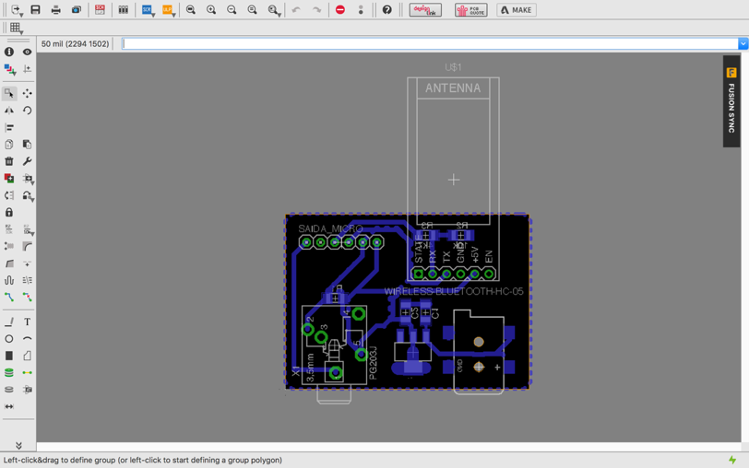749x468 pixels.
Task: Expand hidden tools with double chevron
Action: pos(18,446)
